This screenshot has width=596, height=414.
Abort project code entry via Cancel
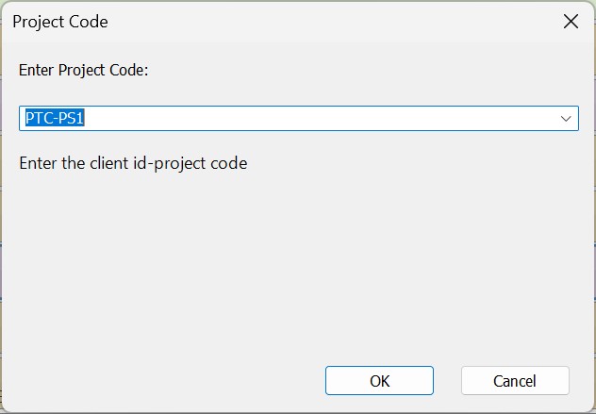pyautogui.click(x=515, y=381)
